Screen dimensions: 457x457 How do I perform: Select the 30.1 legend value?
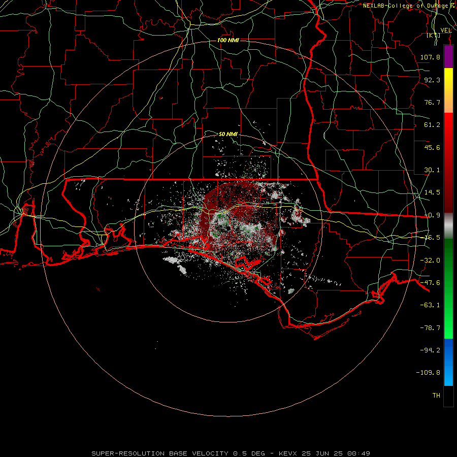coord(432,170)
